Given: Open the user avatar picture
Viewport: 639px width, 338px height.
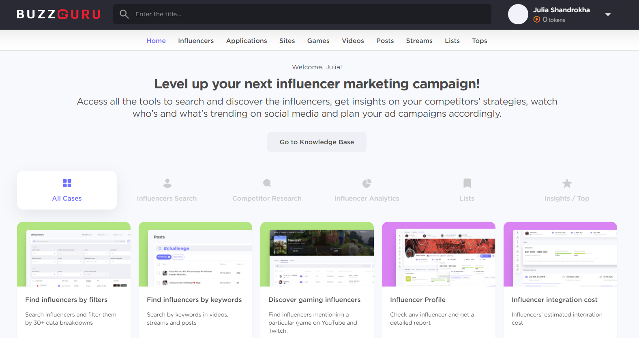Looking at the screenshot, I should tap(518, 14).
